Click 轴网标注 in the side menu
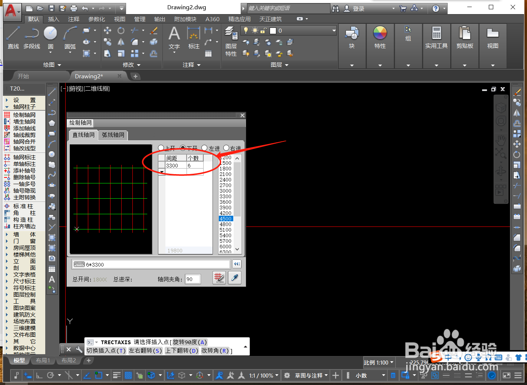The width and height of the screenshot is (527, 385). click(24, 157)
